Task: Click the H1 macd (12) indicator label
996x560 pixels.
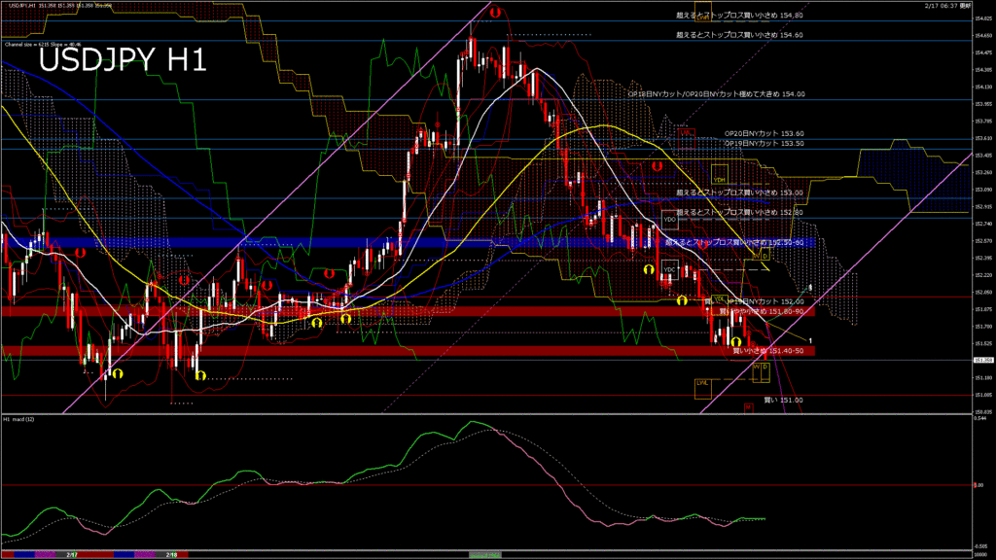Action: tap(19, 419)
